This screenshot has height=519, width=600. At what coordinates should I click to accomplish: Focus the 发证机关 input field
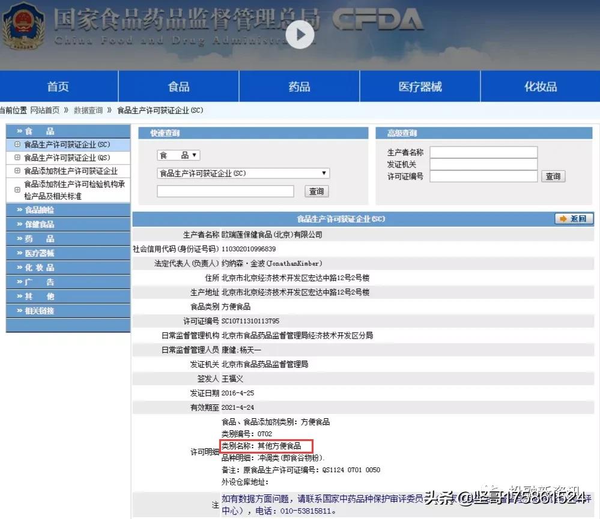pos(483,164)
